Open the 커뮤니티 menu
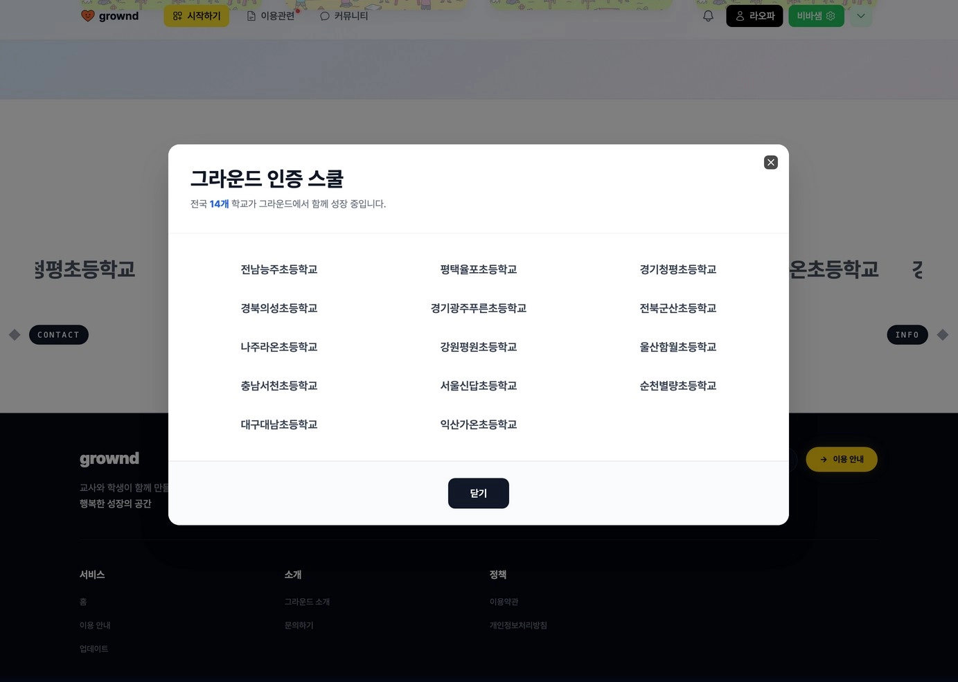This screenshot has height=682, width=958. coord(344,16)
